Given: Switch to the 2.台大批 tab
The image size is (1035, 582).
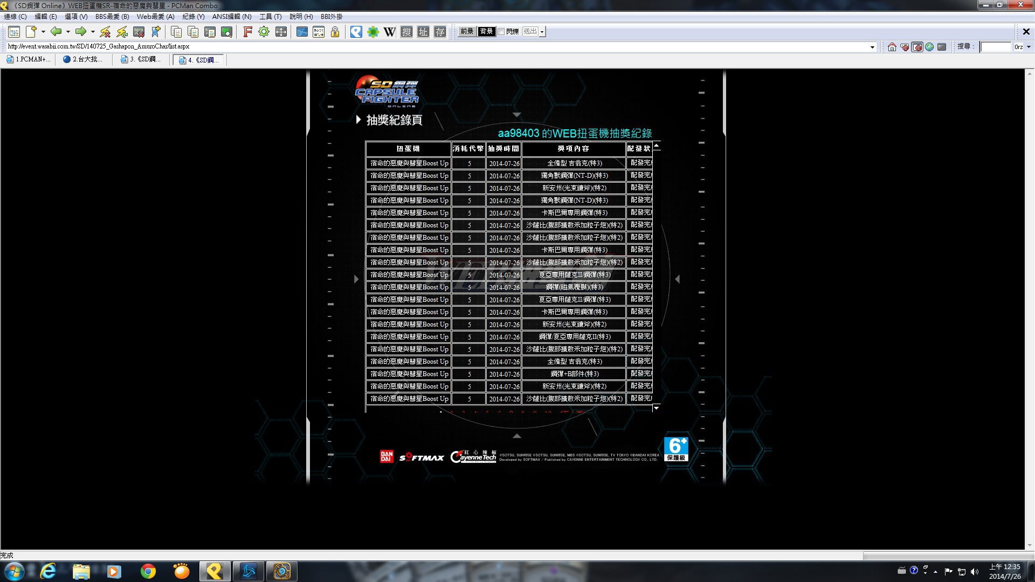Looking at the screenshot, I should (84, 60).
